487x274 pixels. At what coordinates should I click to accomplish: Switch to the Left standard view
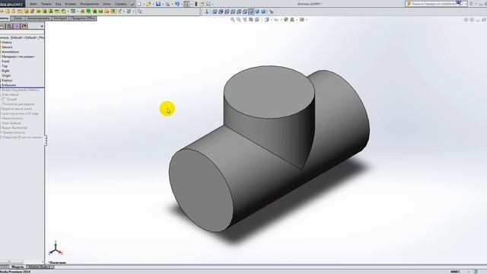[227, 11]
